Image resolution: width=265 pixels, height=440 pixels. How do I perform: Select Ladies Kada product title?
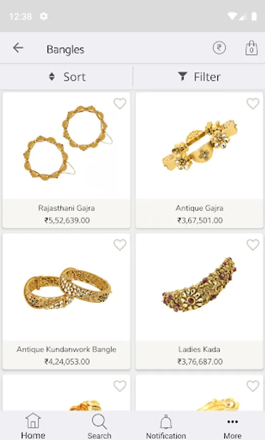pos(199,350)
